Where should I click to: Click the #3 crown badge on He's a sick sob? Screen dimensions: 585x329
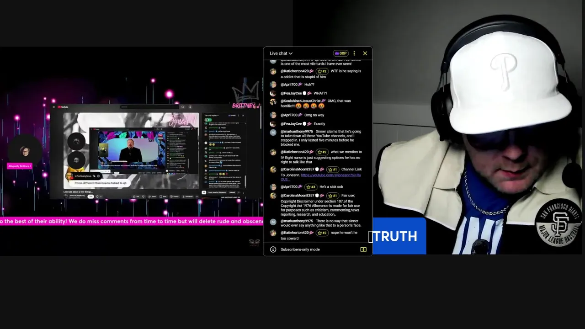pos(311,187)
